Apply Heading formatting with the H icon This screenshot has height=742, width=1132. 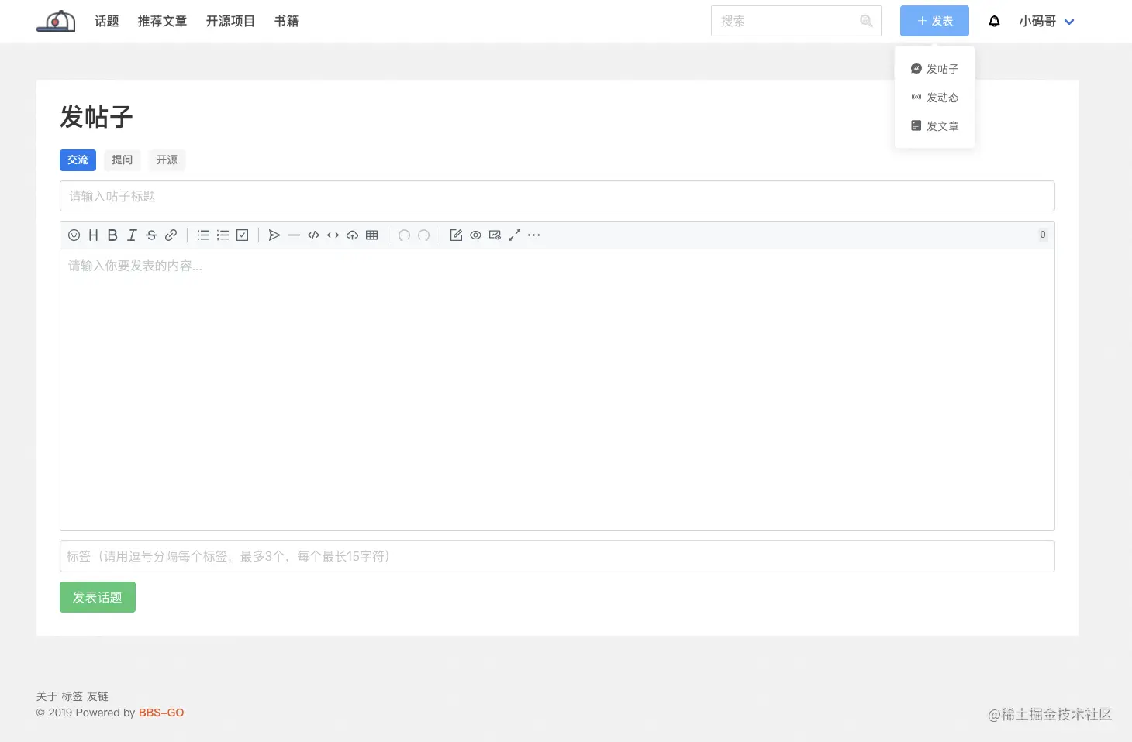93,235
